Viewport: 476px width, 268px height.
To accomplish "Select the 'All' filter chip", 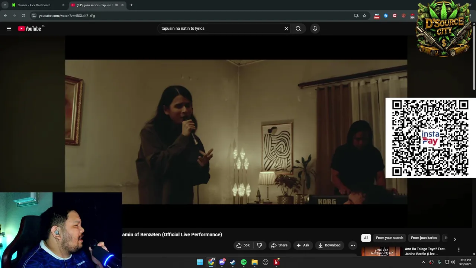I will click(366, 238).
